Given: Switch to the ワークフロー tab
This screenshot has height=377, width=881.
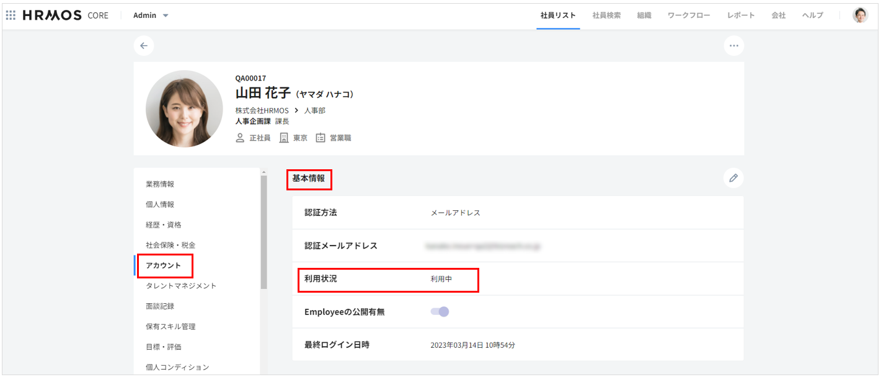Looking at the screenshot, I should (689, 16).
